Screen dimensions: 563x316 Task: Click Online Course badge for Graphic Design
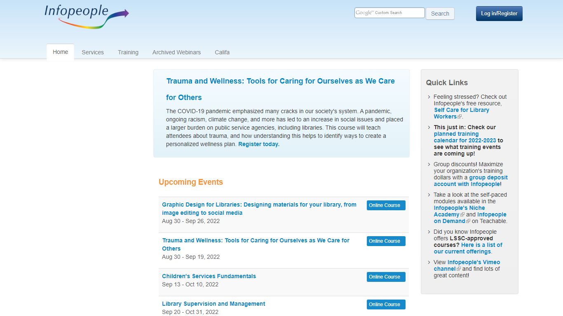click(386, 205)
